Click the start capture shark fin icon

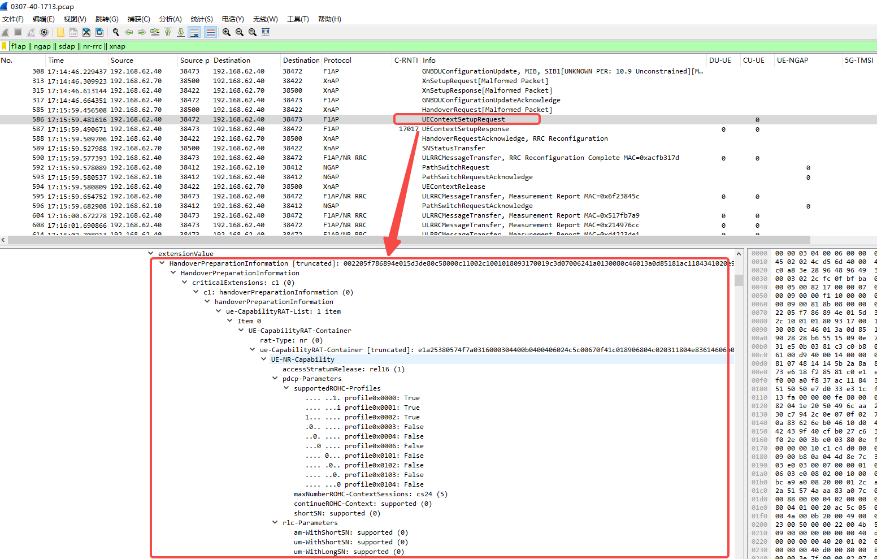coord(6,32)
